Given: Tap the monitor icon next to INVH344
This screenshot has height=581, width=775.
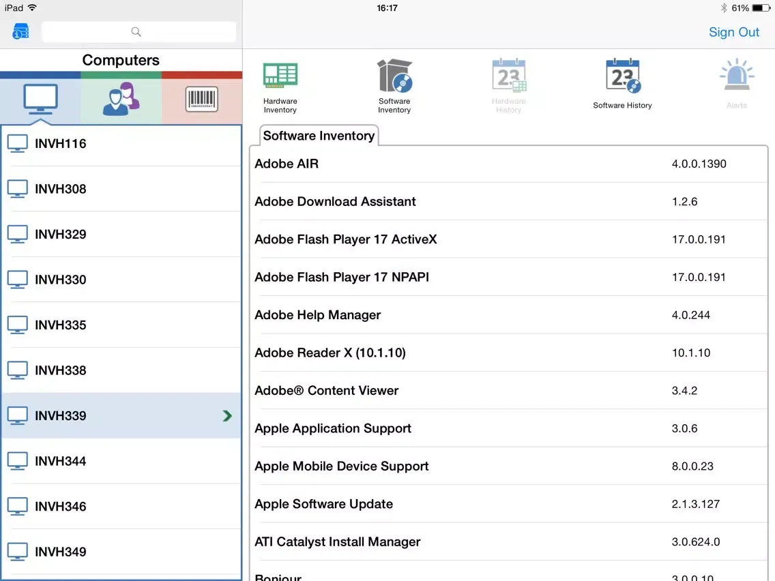Looking at the screenshot, I should click(17, 461).
